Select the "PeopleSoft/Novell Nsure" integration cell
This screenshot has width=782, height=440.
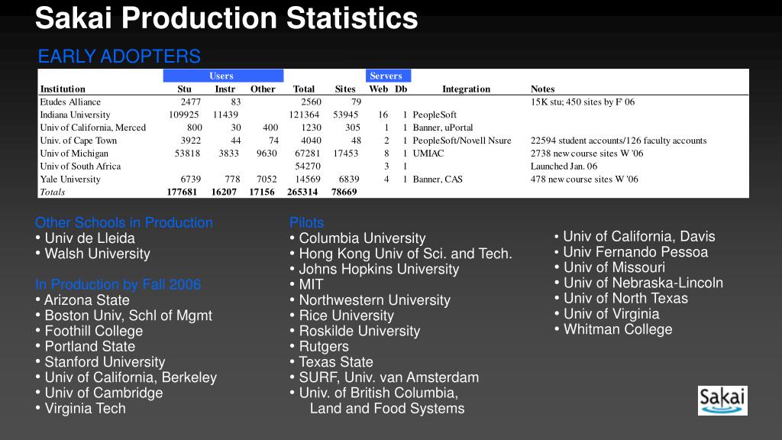tap(462, 141)
